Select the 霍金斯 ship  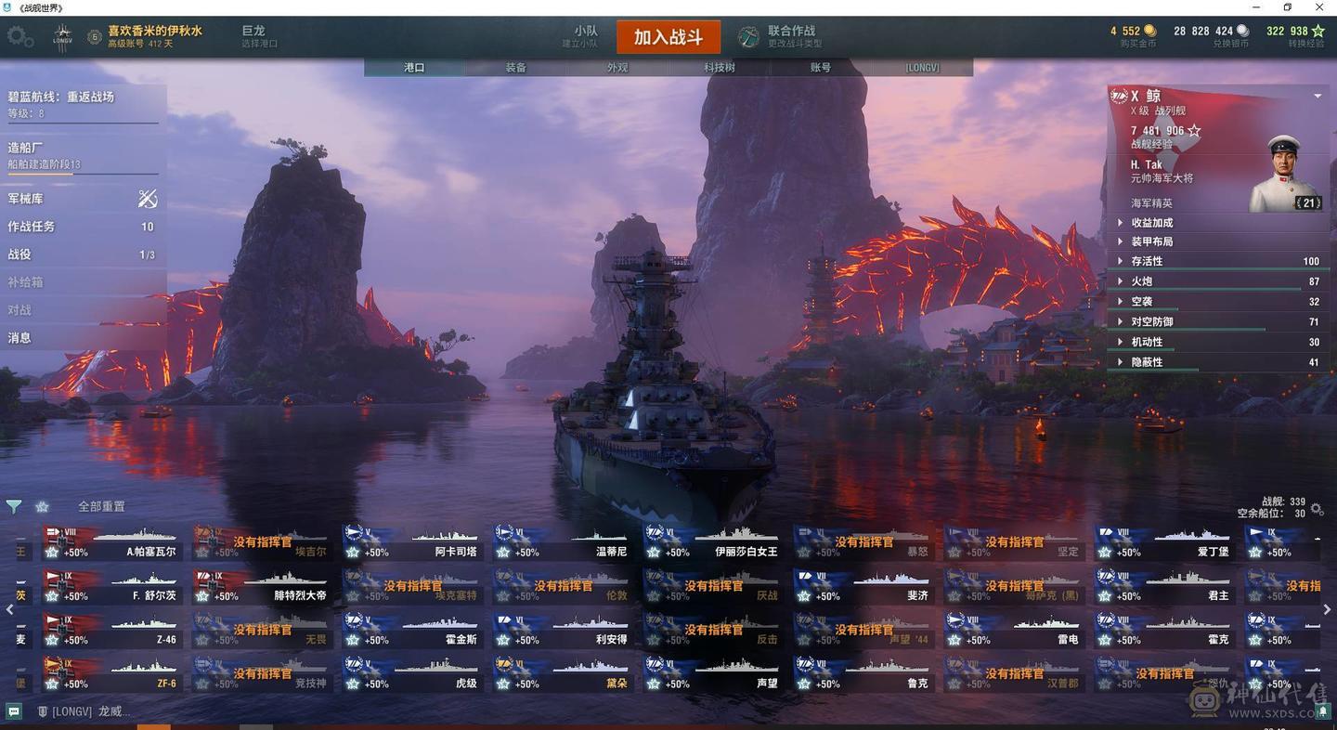click(411, 630)
